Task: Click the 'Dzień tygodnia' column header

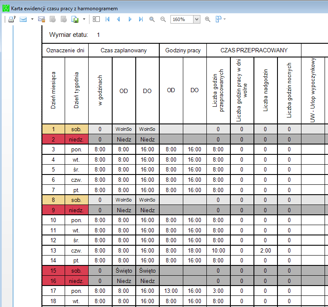Action: 77,90
